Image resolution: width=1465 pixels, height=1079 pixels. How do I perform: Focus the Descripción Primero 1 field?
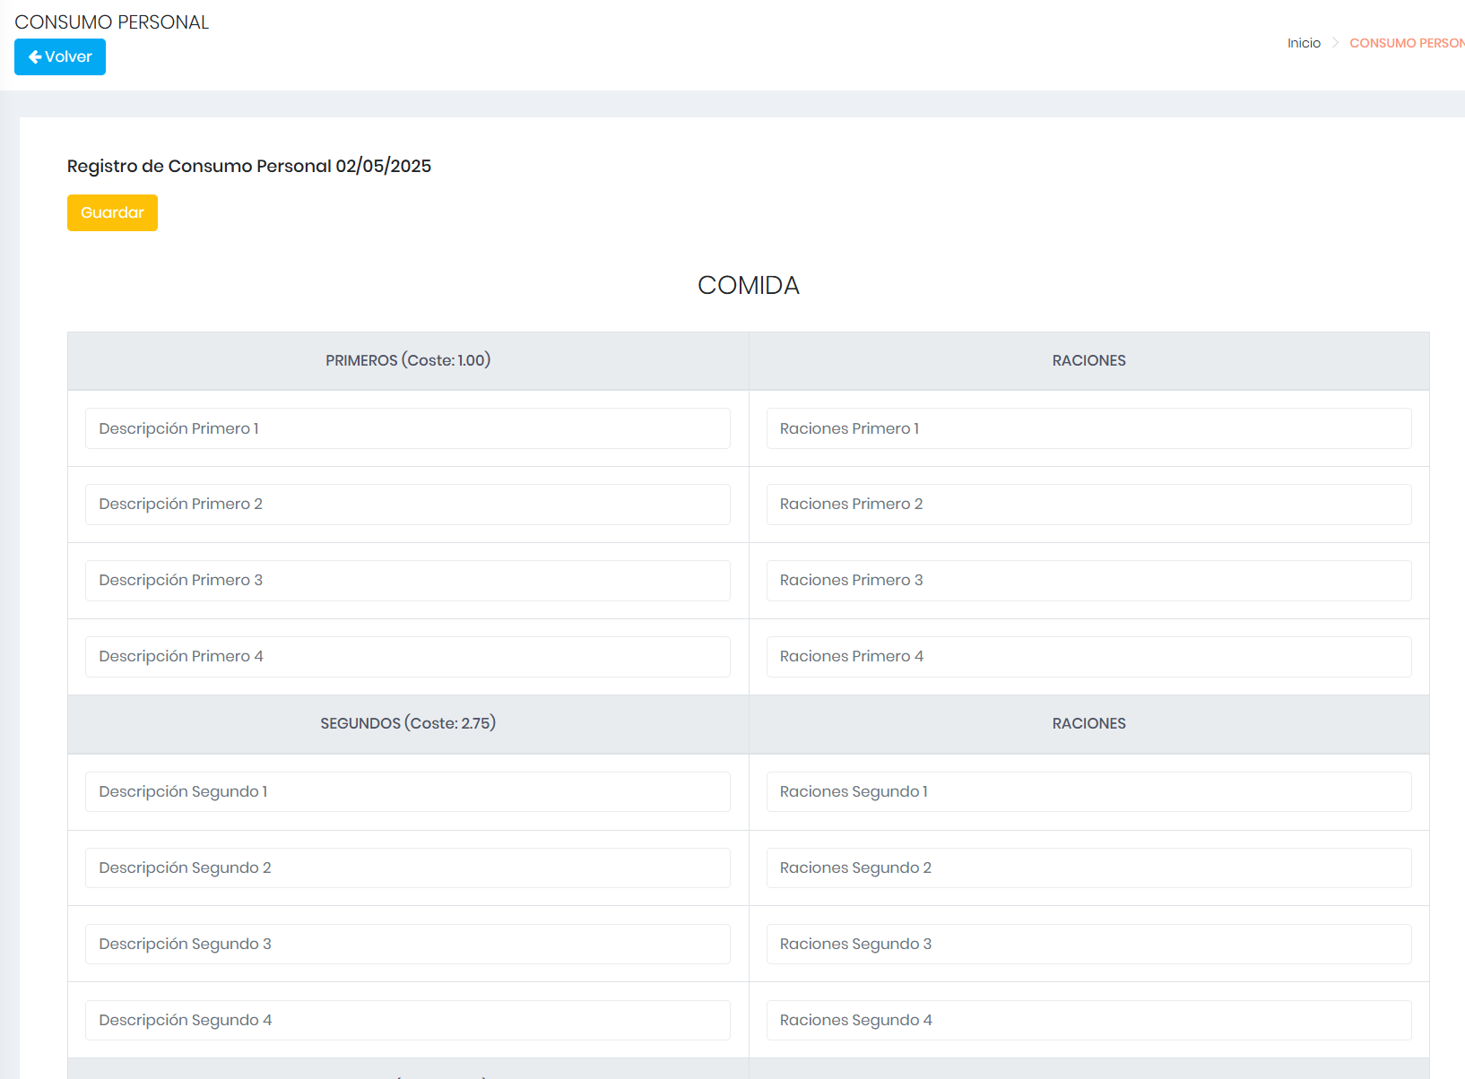(x=408, y=428)
